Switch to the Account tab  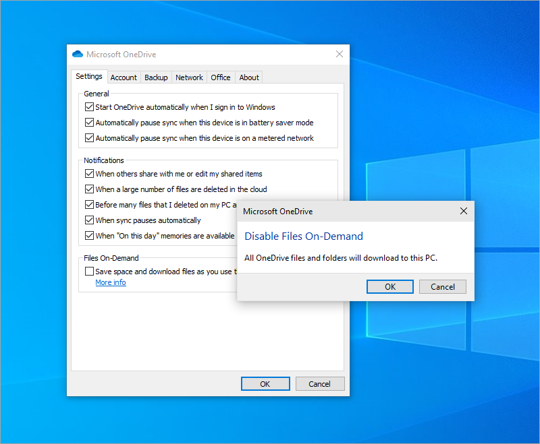(124, 77)
